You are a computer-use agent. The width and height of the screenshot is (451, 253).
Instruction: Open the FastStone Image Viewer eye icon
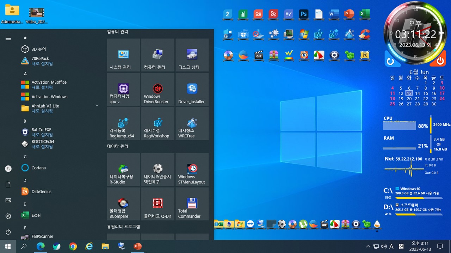click(x=304, y=55)
